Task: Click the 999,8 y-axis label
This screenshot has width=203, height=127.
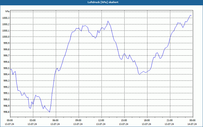Action: (7, 50)
